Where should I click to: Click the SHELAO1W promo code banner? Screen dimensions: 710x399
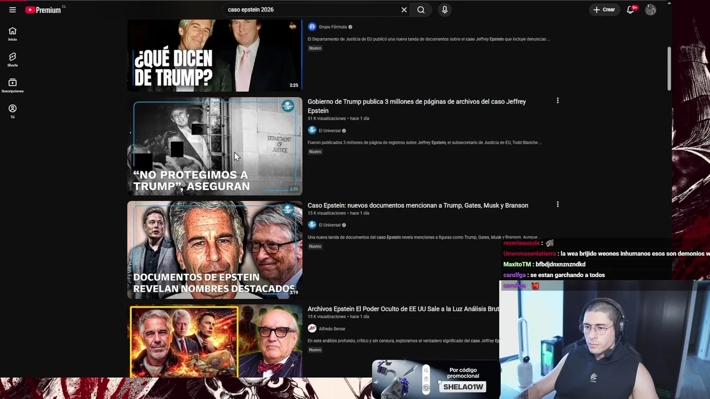pos(435,380)
